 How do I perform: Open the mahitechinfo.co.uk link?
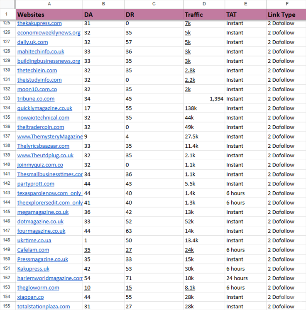(41, 51)
